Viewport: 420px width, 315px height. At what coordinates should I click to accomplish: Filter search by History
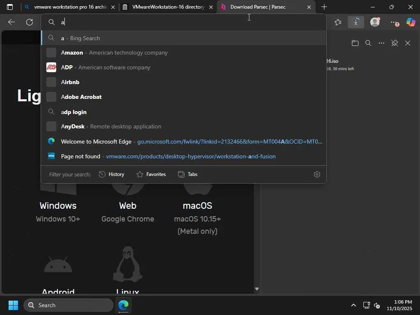click(x=112, y=174)
